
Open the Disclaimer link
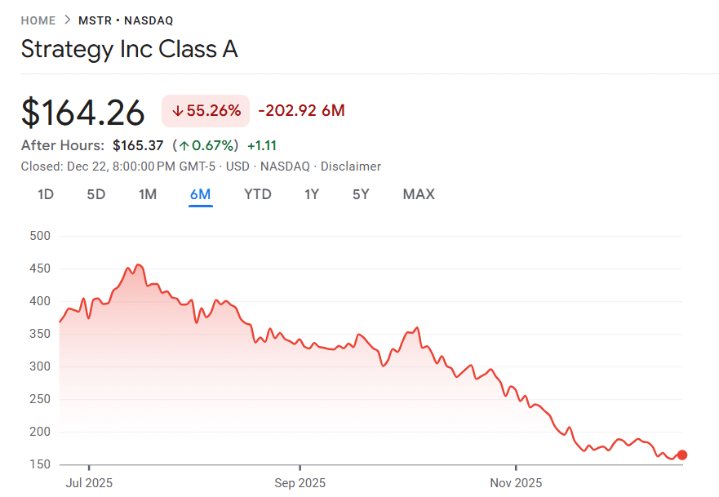(351, 166)
